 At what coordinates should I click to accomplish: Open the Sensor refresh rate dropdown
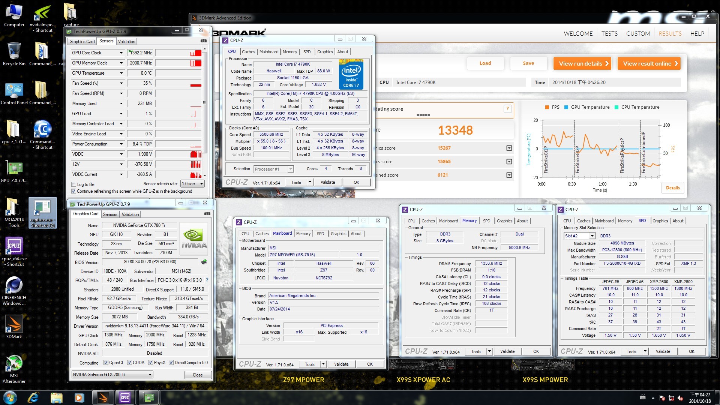click(192, 184)
